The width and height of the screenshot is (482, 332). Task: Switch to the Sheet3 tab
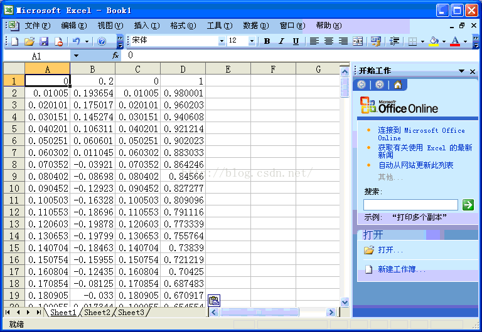point(131,313)
